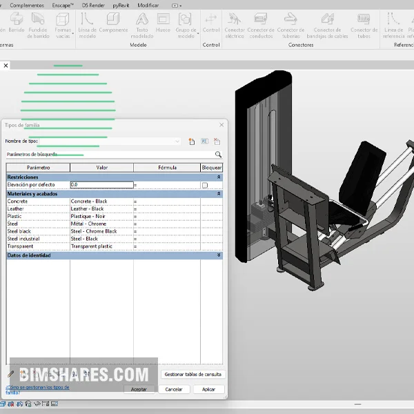This screenshot has height=414, width=414.
Task: Toggle Bloquear checkbox for Elevación por defecto
Action: pyautogui.click(x=204, y=185)
